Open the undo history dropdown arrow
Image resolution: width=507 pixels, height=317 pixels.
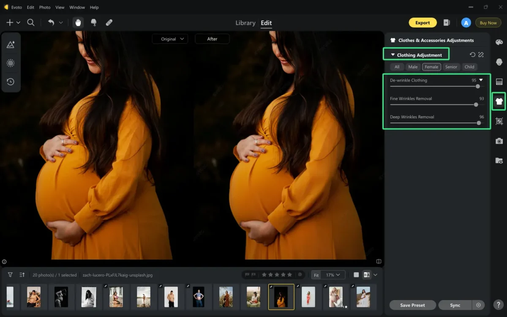point(61,23)
